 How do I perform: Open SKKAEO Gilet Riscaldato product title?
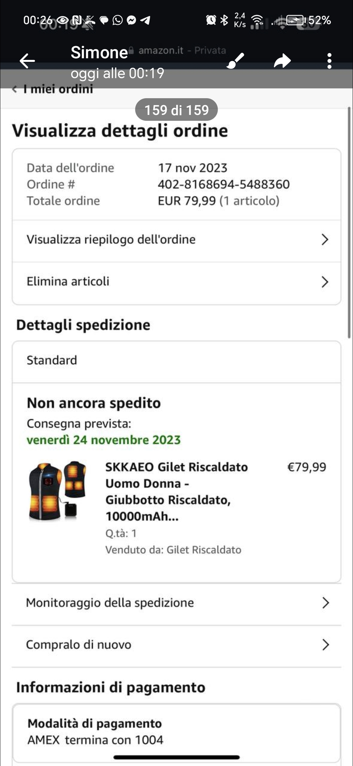176,491
